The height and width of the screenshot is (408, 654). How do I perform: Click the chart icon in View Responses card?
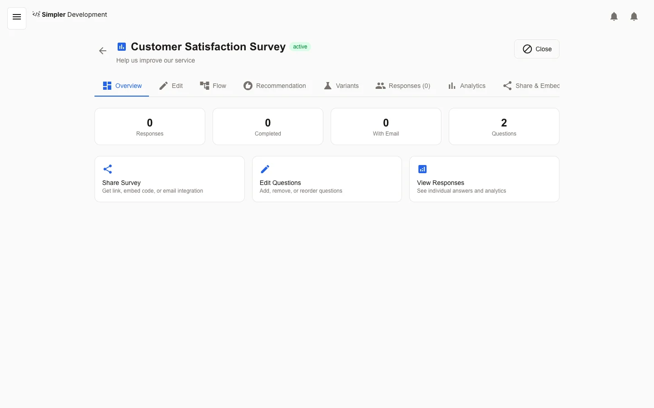tap(422, 169)
